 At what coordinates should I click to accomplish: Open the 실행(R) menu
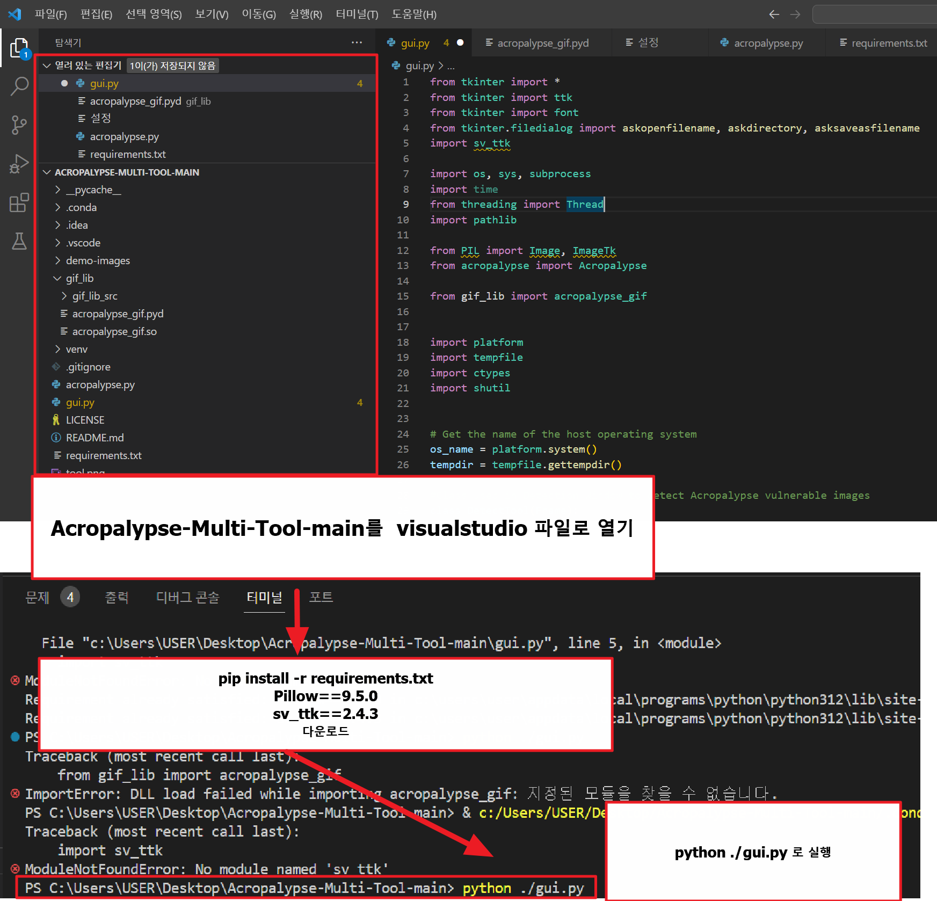tap(306, 14)
